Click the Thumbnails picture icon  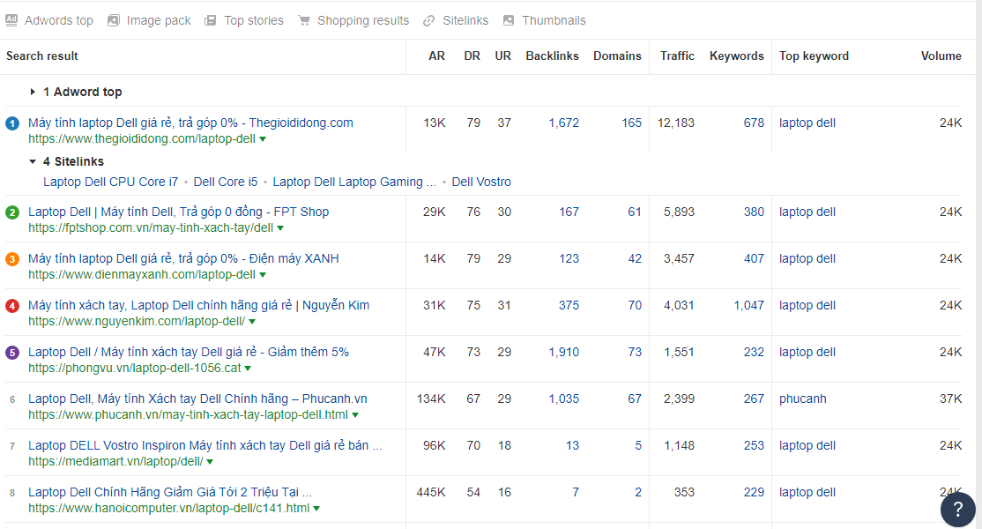pyautogui.click(x=509, y=20)
